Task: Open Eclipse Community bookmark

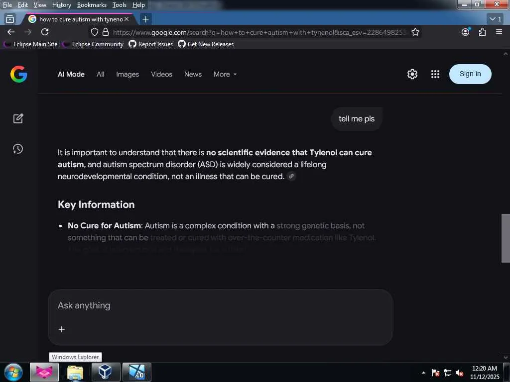Action: pyautogui.click(x=93, y=44)
